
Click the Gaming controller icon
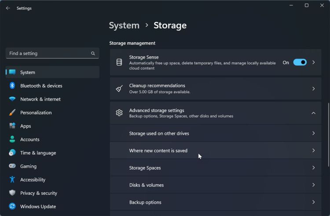click(12, 166)
